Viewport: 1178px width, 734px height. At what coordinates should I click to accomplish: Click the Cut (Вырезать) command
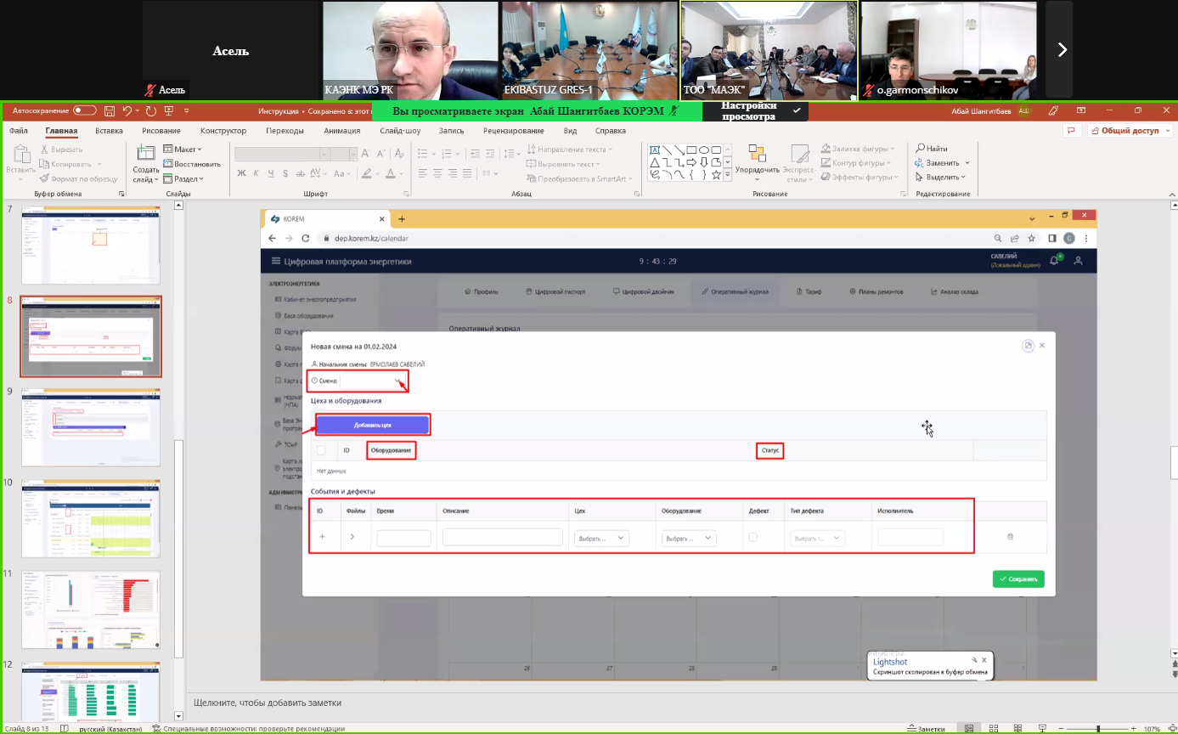tap(60, 149)
